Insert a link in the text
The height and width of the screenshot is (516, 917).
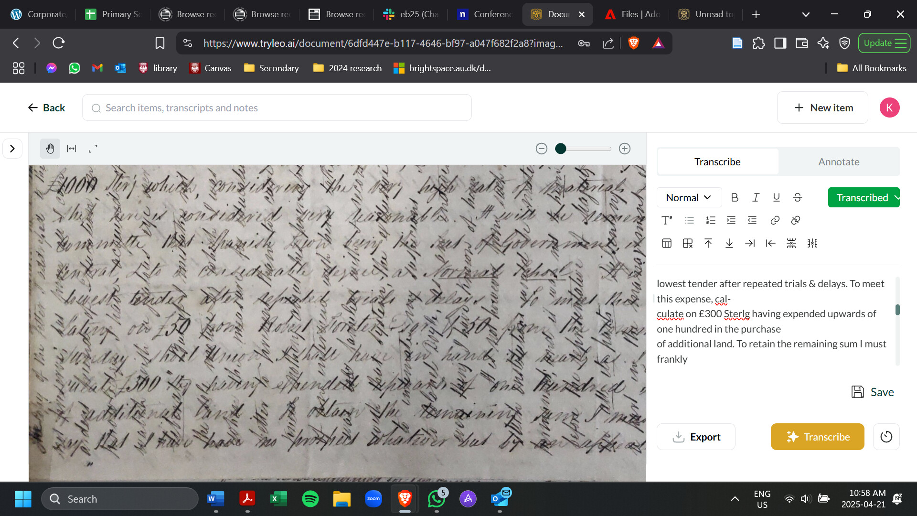[x=775, y=220]
